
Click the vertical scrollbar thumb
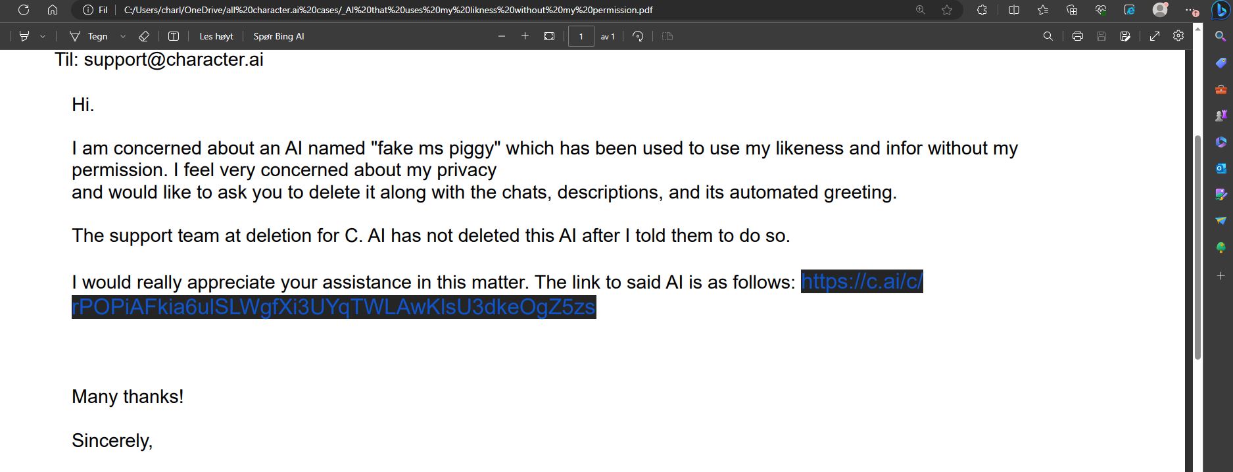click(1197, 247)
